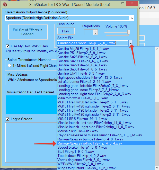This screenshot has width=159, height=170.
Task: Click the SimShaker app icon in title bar
Action: pyautogui.click(x=5, y=4)
